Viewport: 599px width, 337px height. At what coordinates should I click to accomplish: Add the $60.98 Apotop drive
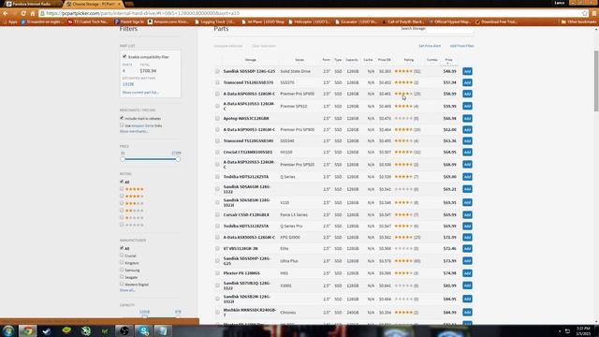tap(467, 119)
